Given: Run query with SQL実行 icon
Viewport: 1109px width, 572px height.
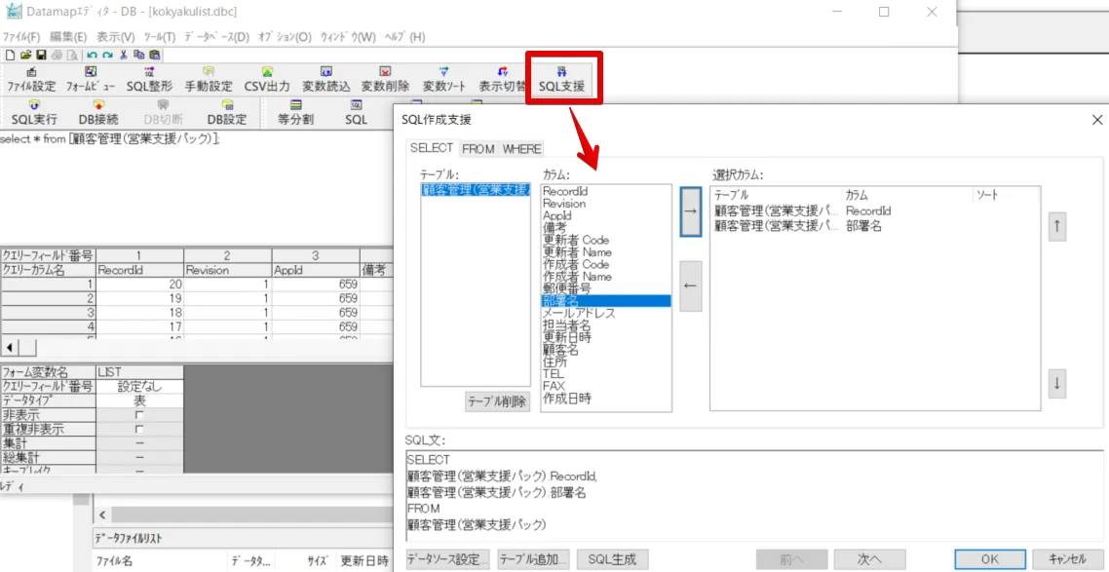Looking at the screenshot, I should [x=34, y=112].
